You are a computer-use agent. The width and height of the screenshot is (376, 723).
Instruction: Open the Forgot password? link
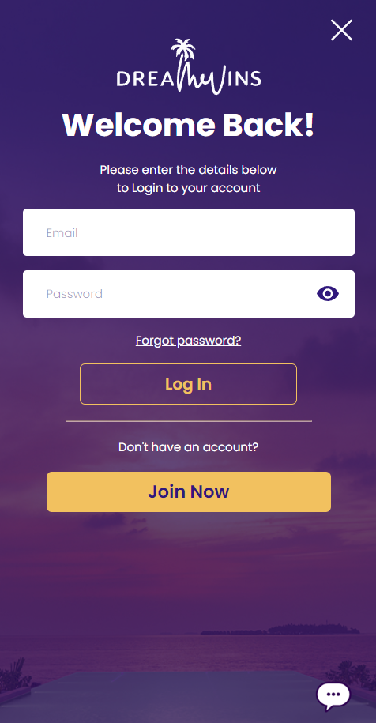tap(189, 341)
